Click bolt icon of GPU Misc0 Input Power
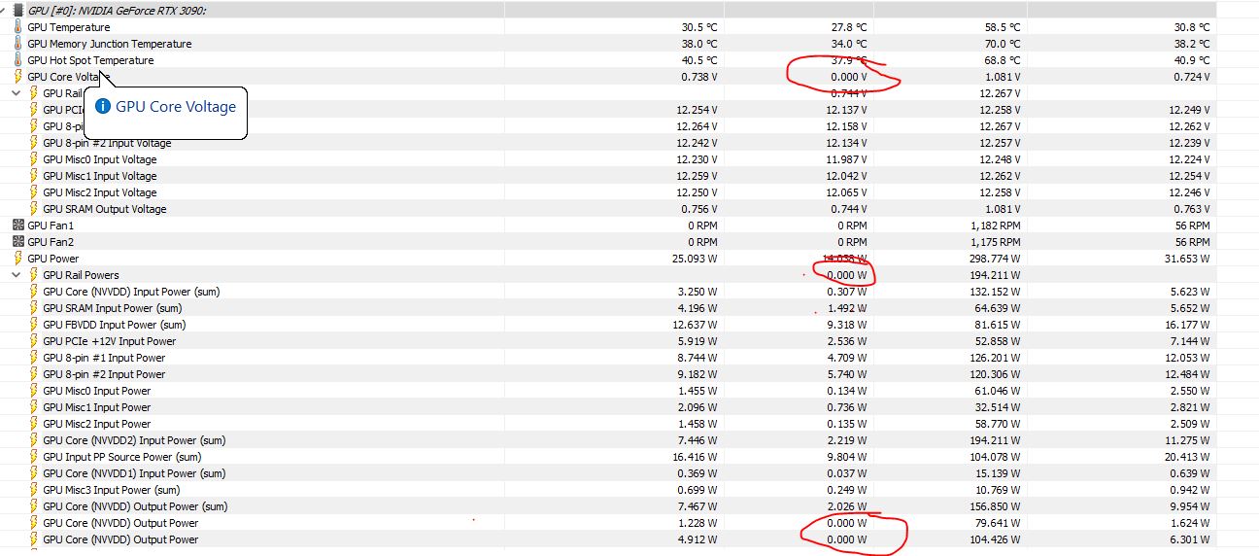Screen dimensions: 1259x556 pyautogui.click(x=34, y=391)
